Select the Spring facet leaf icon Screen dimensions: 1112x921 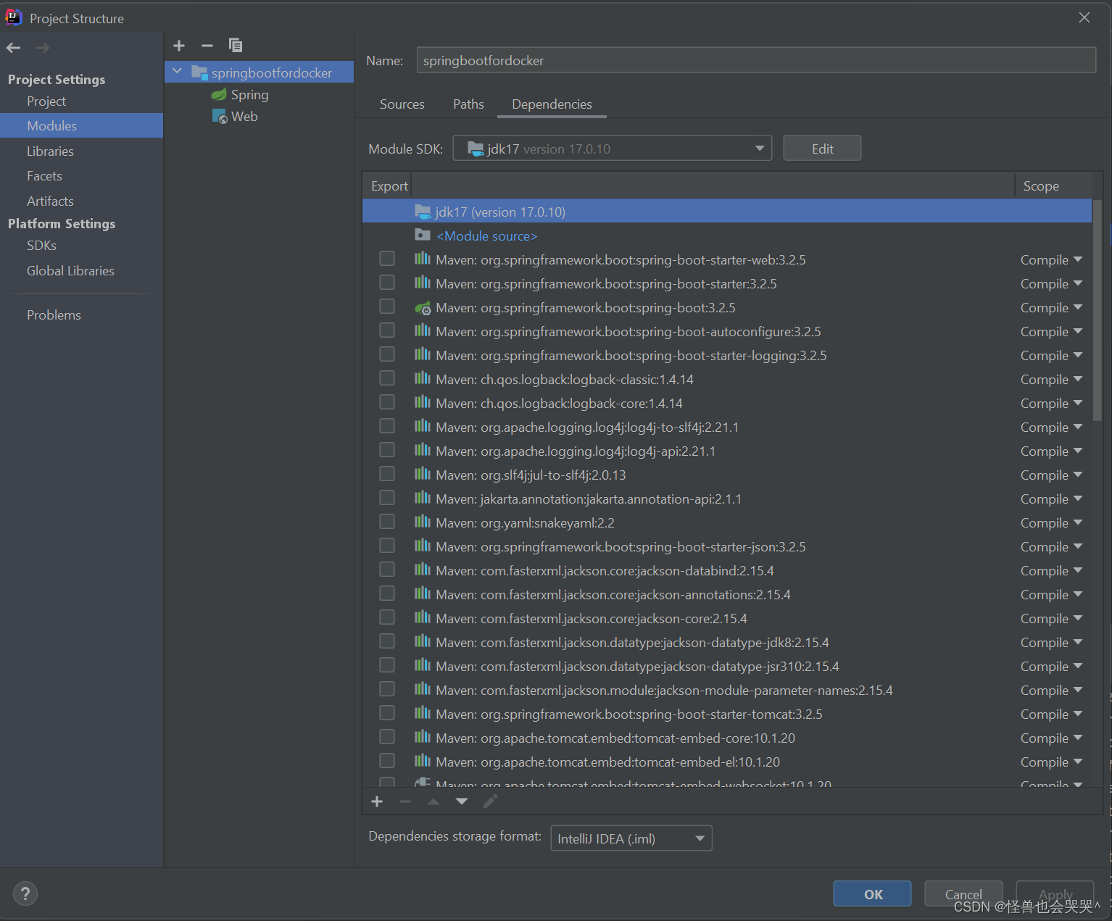219,94
